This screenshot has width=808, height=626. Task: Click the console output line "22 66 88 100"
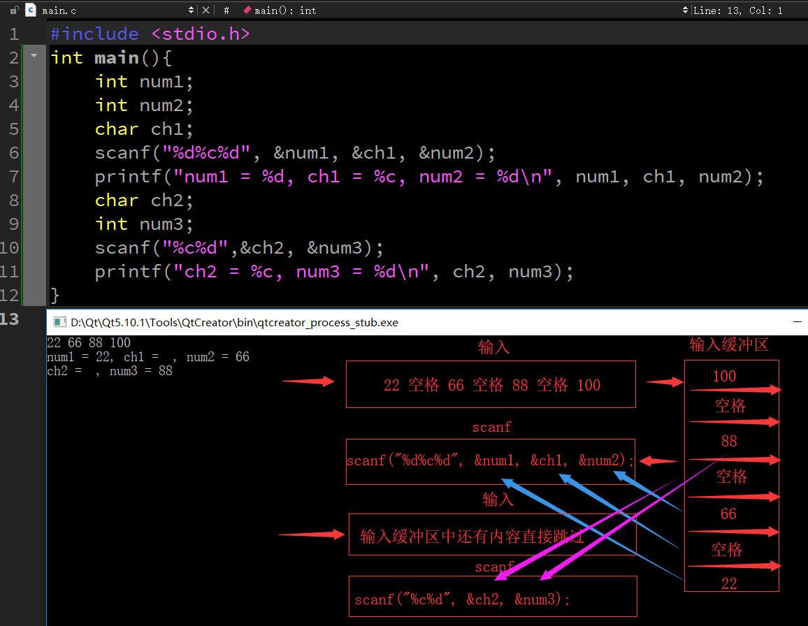pyautogui.click(x=89, y=342)
